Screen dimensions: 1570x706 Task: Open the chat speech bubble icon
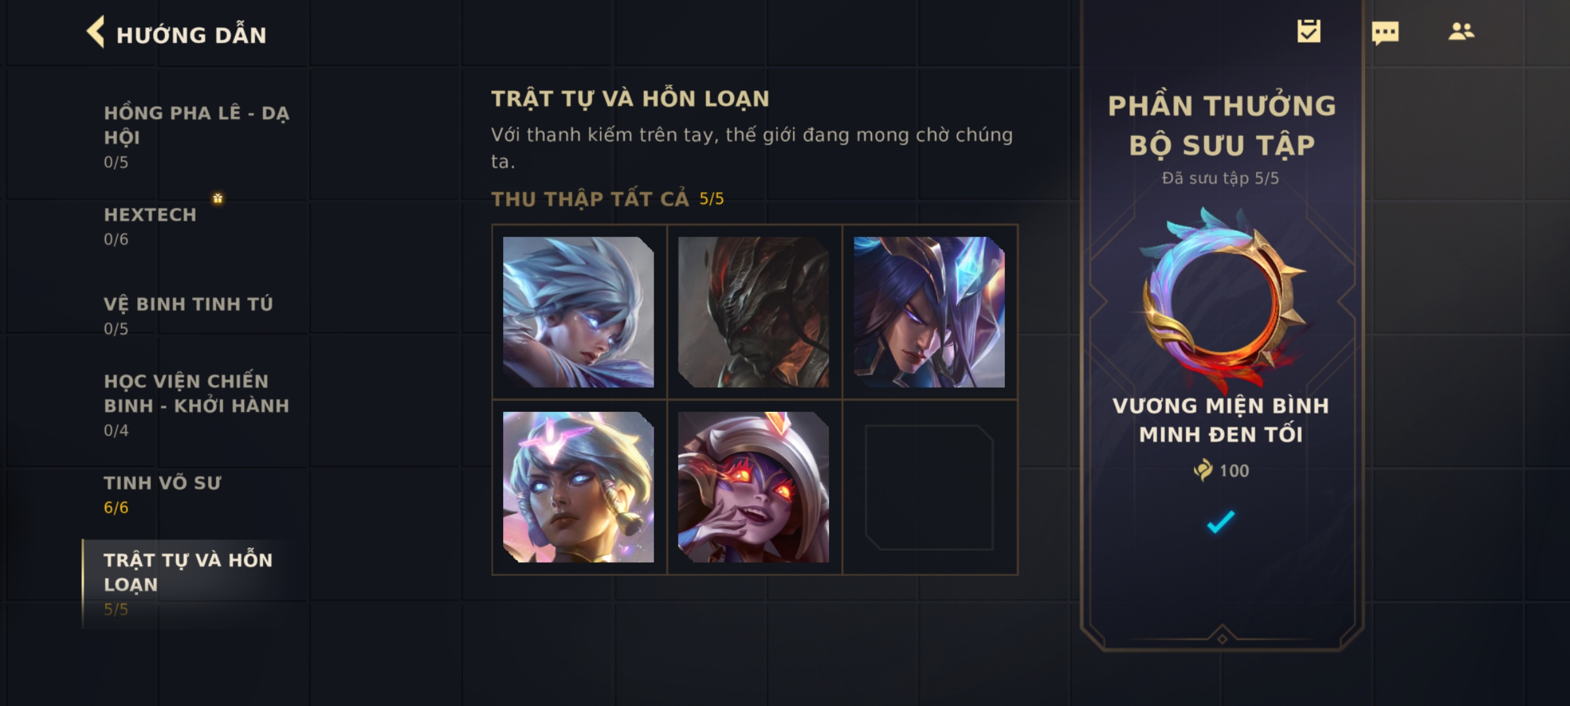[1385, 33]
